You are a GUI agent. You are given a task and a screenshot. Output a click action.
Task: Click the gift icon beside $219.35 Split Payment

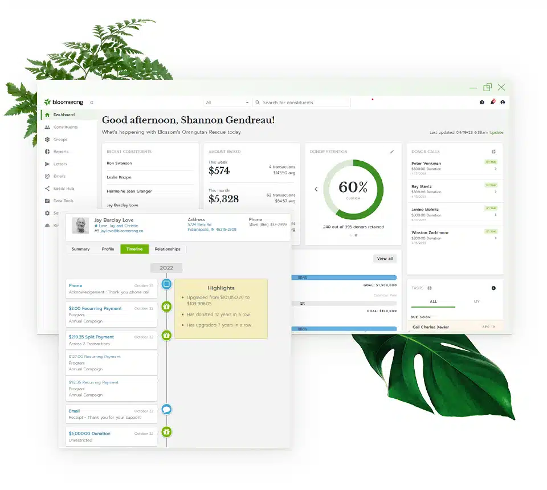[166, 335]
